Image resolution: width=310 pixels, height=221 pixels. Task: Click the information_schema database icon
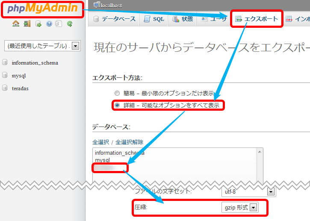pyautogui.click(x=5, y=62)
